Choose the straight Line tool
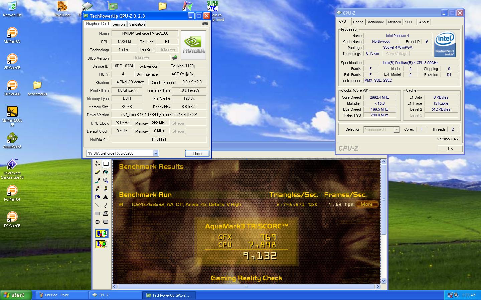Image resolution: width=481 pixels, height=300 pixels. pyautogui.click(x=98, y=205)
